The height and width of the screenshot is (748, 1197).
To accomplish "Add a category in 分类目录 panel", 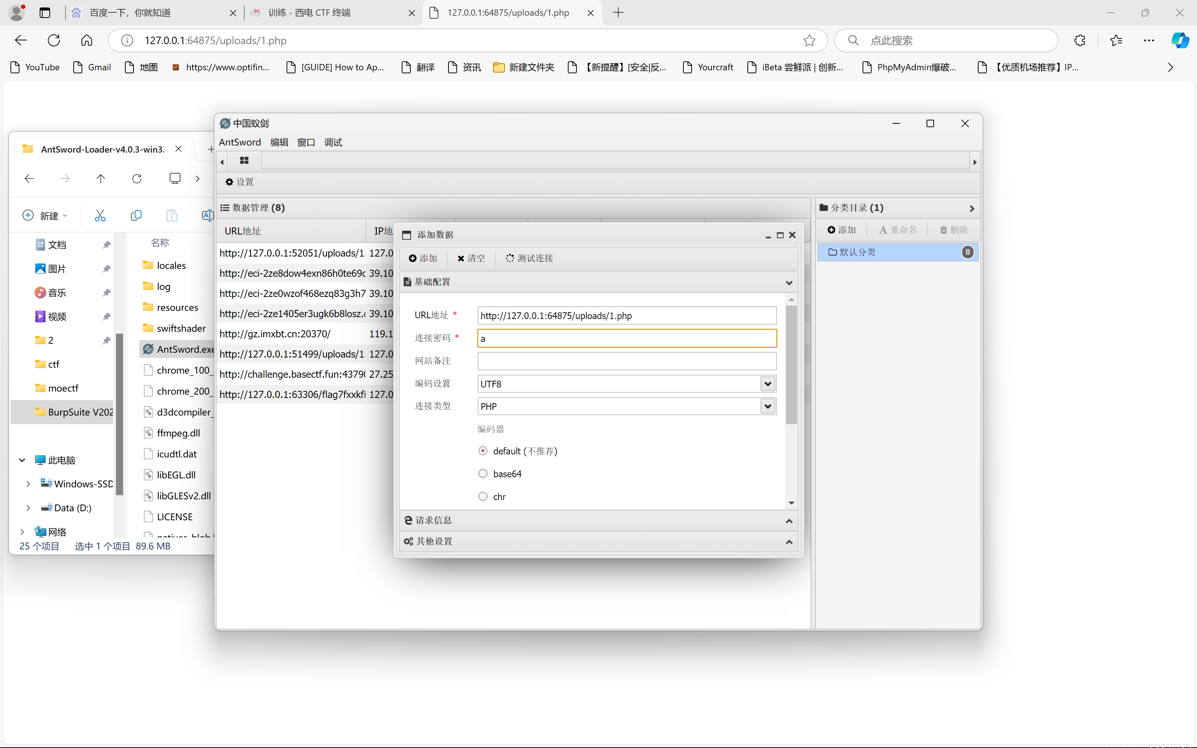I will click(x=842, y=230).
